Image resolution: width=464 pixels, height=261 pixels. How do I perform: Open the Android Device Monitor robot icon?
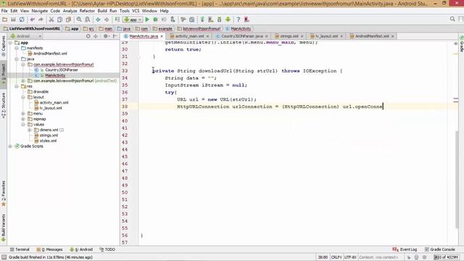tap(228, 20)
